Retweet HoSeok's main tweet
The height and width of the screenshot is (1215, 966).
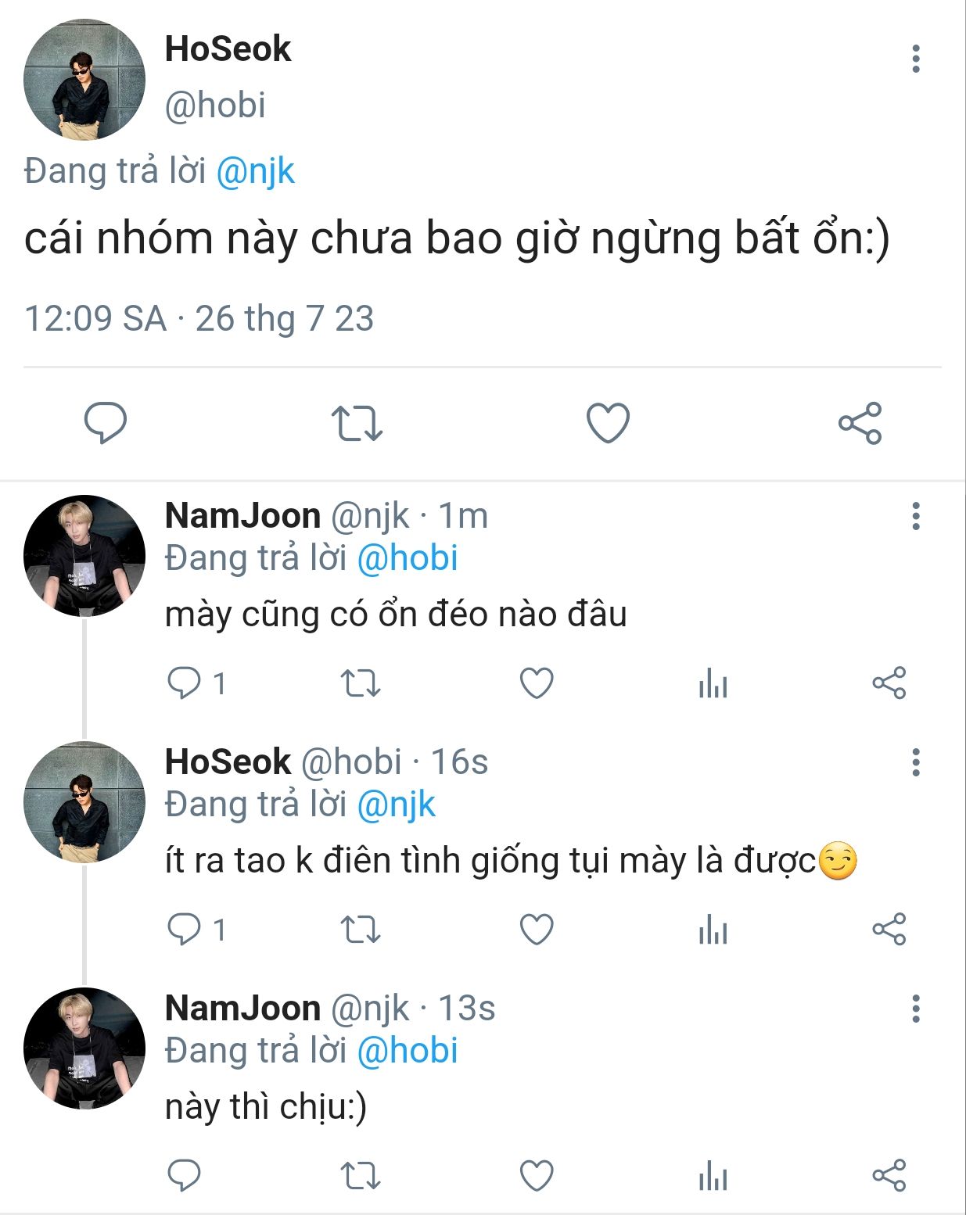click(357, 423)
